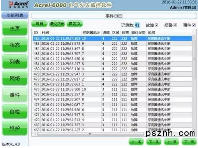Select event row ID 477

click(x=112, y=84)
